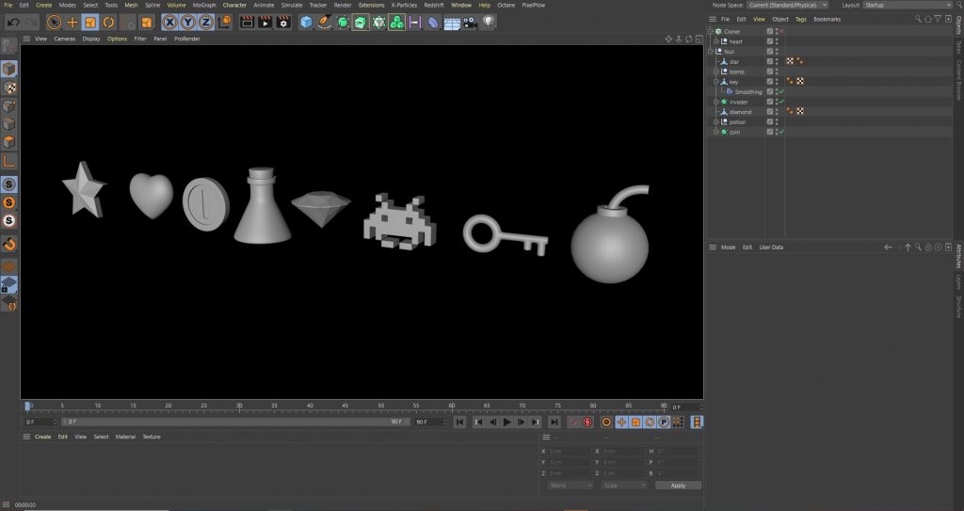Activate the Scale tool
964x511 pixels.
tap(90, 23)
